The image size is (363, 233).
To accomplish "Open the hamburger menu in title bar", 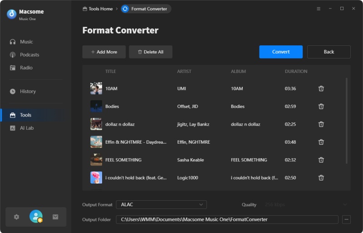I will (x=319, y=9).
